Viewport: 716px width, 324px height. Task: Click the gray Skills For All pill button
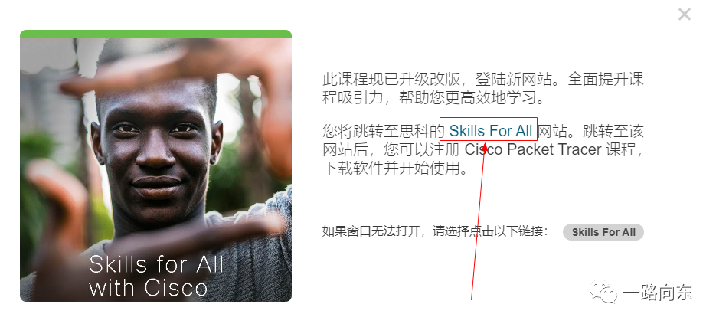(x=603, y=232)
